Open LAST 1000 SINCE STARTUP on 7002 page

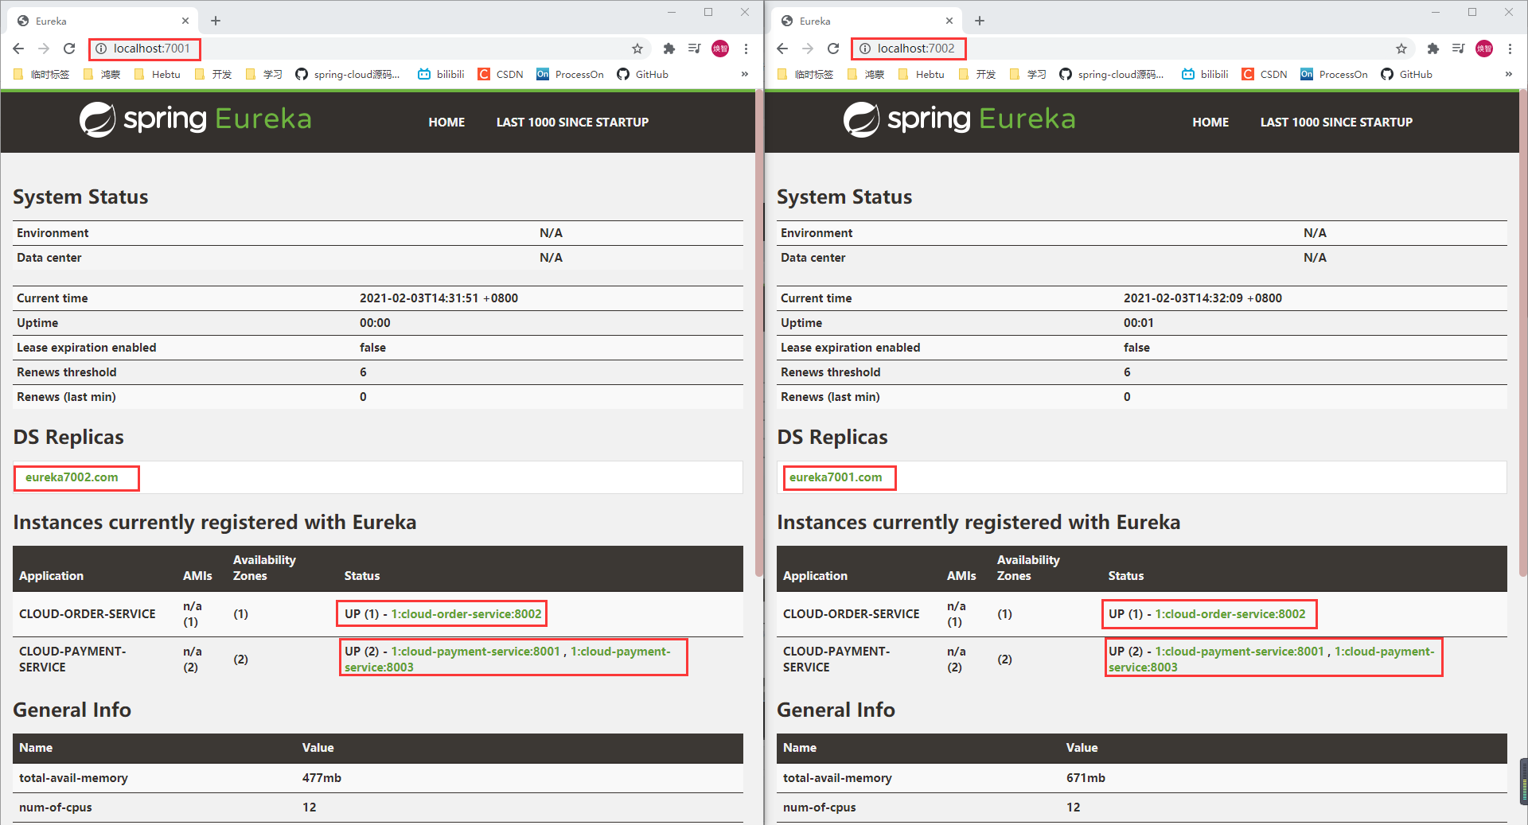click(1336, 122)
